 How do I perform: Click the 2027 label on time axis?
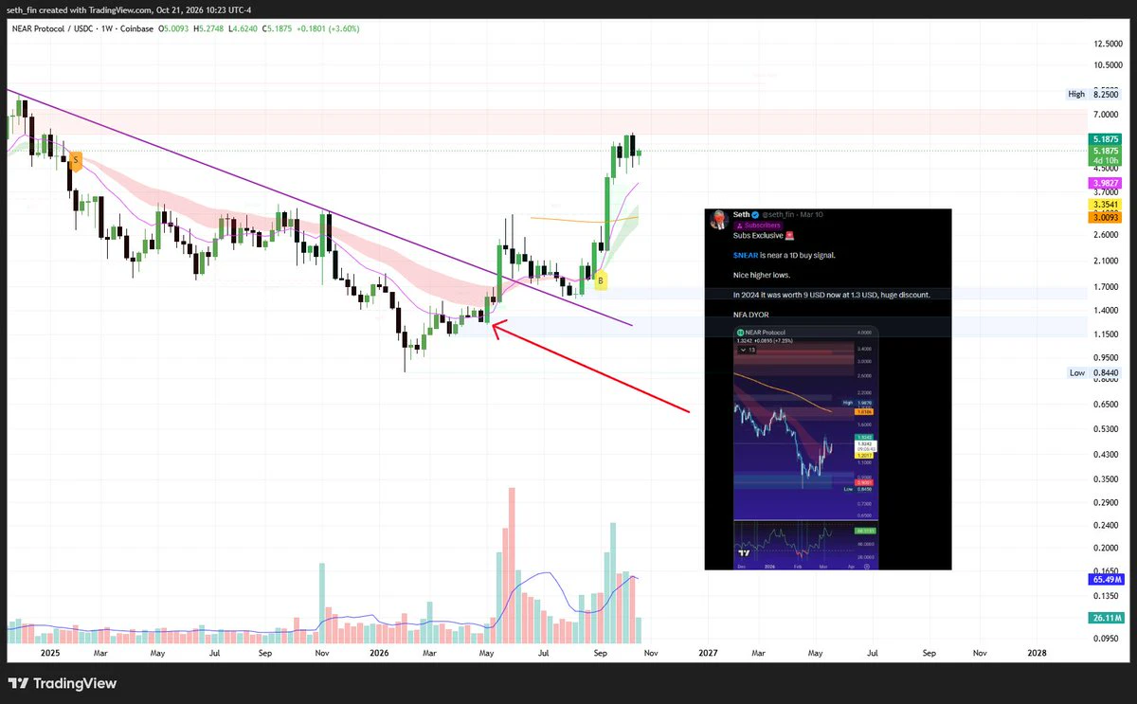coord(708,653)
